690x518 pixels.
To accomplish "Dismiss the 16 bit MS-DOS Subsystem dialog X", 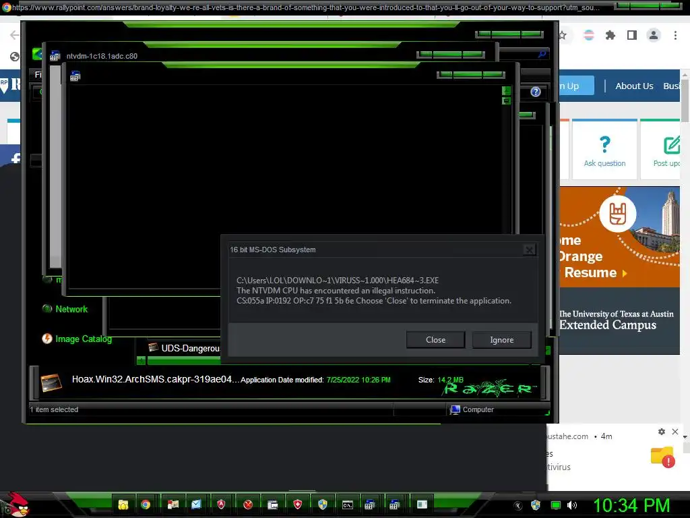I will pyautogui.click(x=530, y=250).
